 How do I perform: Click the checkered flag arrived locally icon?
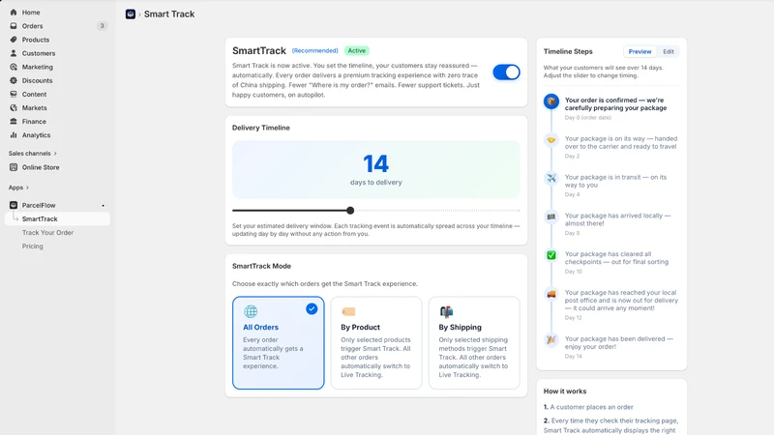[551, 217]
